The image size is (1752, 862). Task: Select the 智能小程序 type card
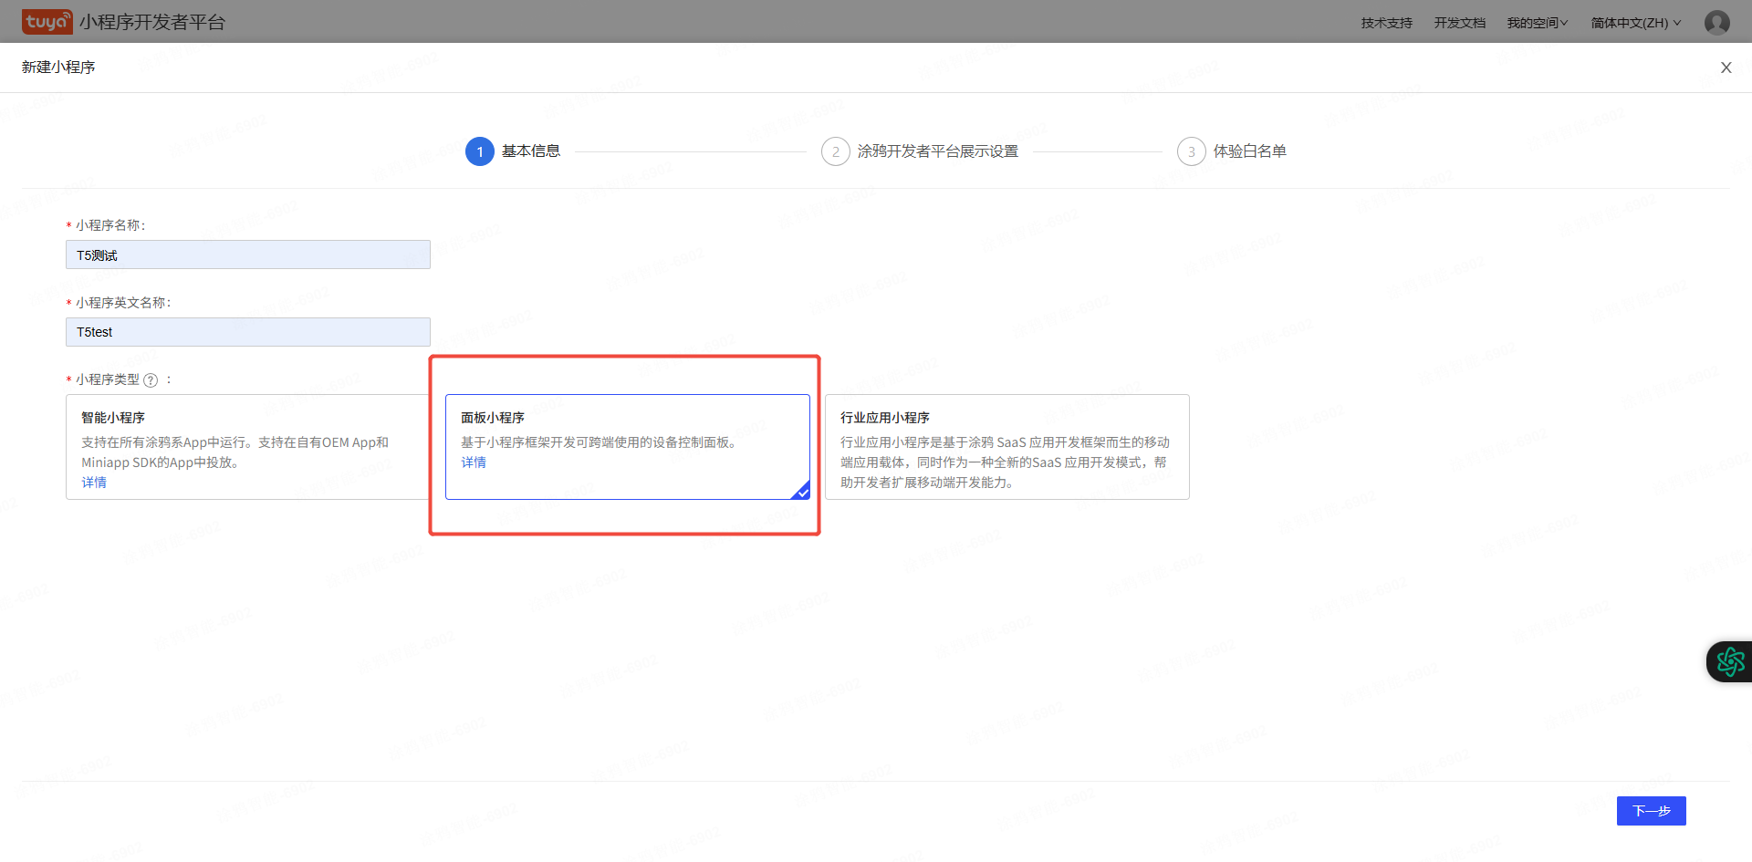click(x=247, y=447)
